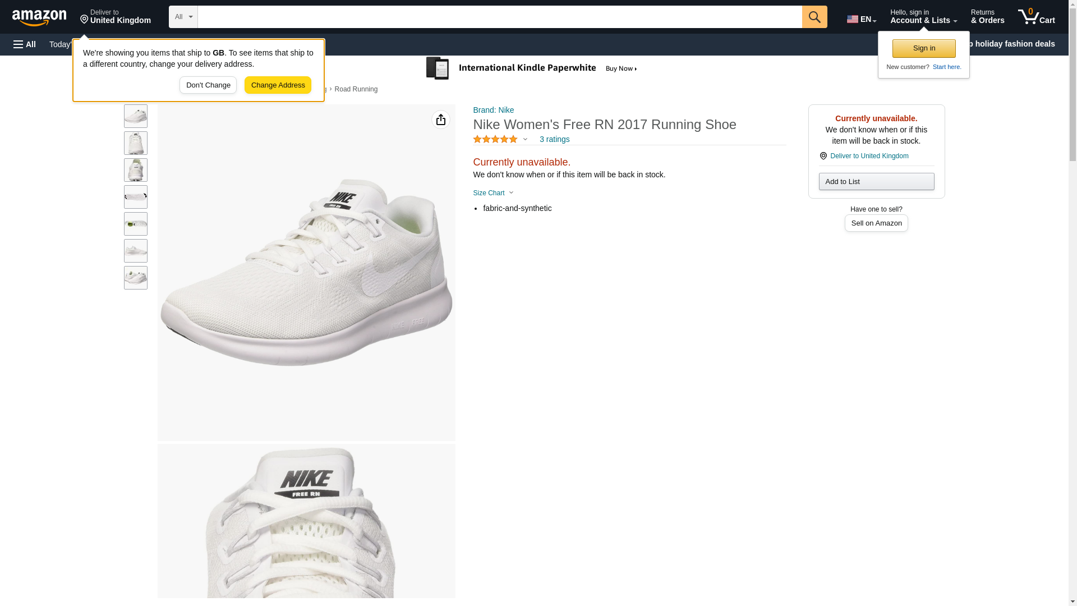Click the Change Address button
Image resolution: width=1077 pixels, height=606 pixels.
(278, 85)
